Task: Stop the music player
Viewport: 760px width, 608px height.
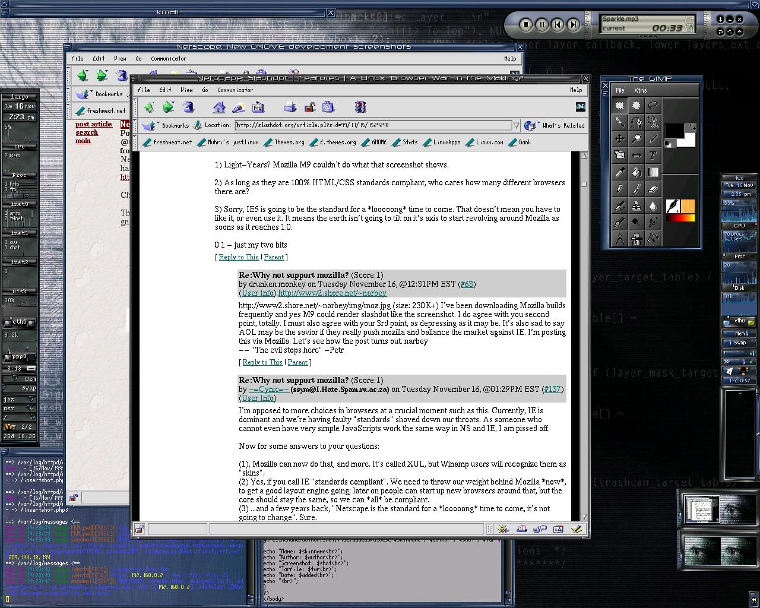Action: coord(526,25)
